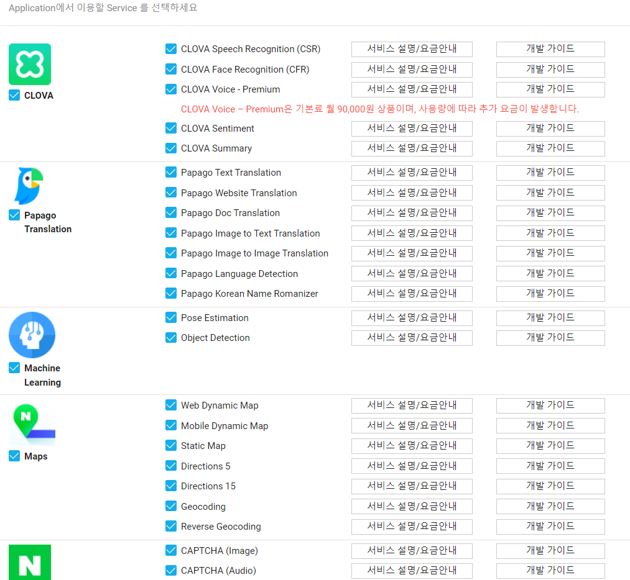Open 개발 가이드 for Web Dynamic Map

click(x=550, y=405)
